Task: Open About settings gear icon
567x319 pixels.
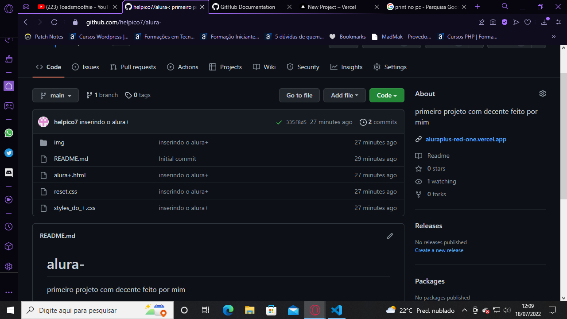Action: tap(543, 93)
